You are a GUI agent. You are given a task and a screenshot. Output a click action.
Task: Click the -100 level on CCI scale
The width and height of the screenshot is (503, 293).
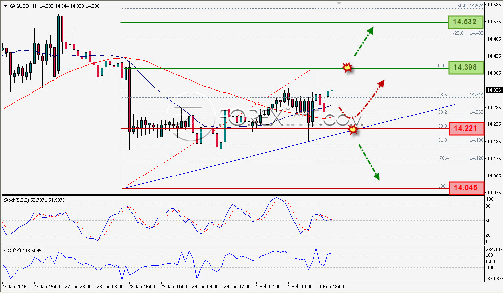pyautogui.click(x=490, y=268)
